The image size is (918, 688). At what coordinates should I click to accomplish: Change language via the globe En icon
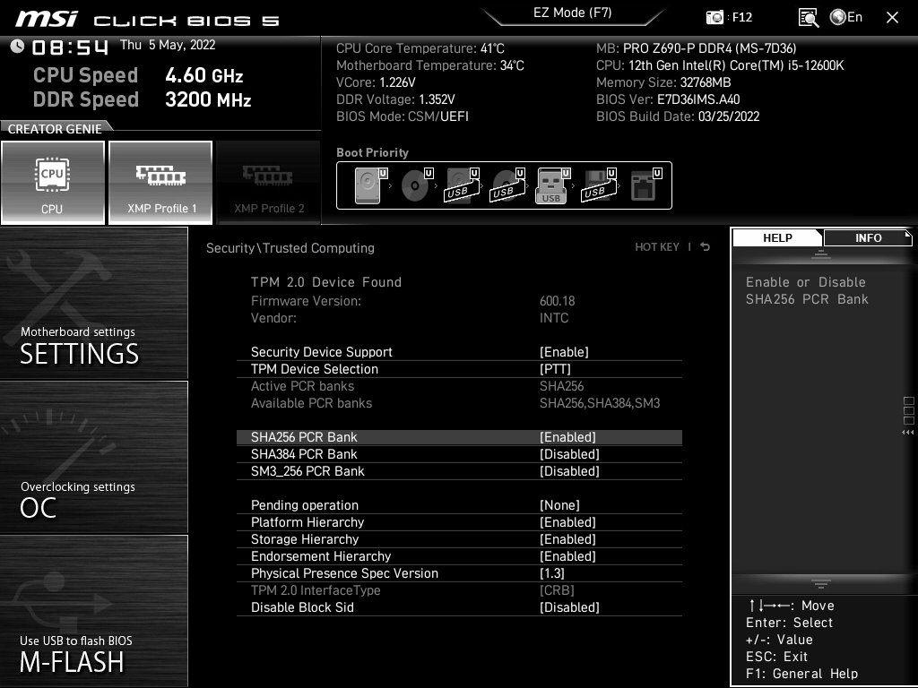846,17
